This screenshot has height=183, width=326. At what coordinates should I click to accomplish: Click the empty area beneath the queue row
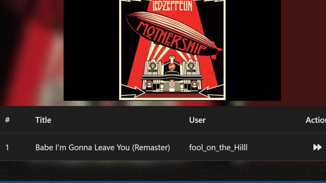163,171
